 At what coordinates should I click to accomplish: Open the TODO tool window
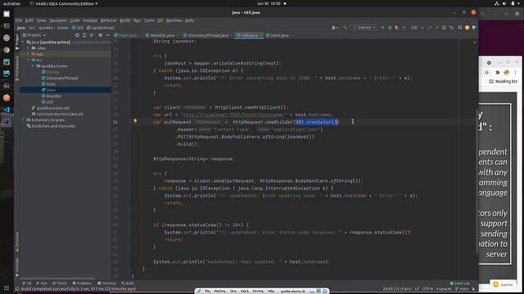point(60,283)
